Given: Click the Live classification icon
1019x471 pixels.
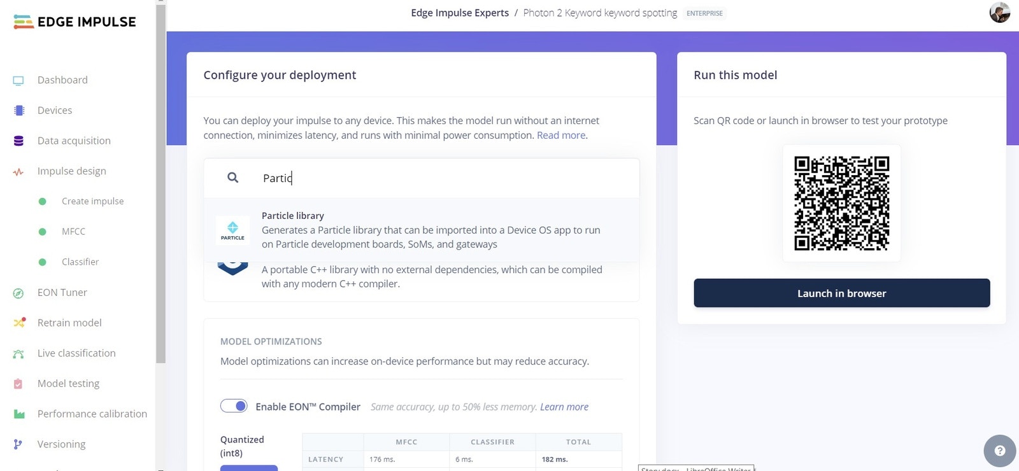Looking at the screenshot, I should pyautogui.click(x=18, y=354).
